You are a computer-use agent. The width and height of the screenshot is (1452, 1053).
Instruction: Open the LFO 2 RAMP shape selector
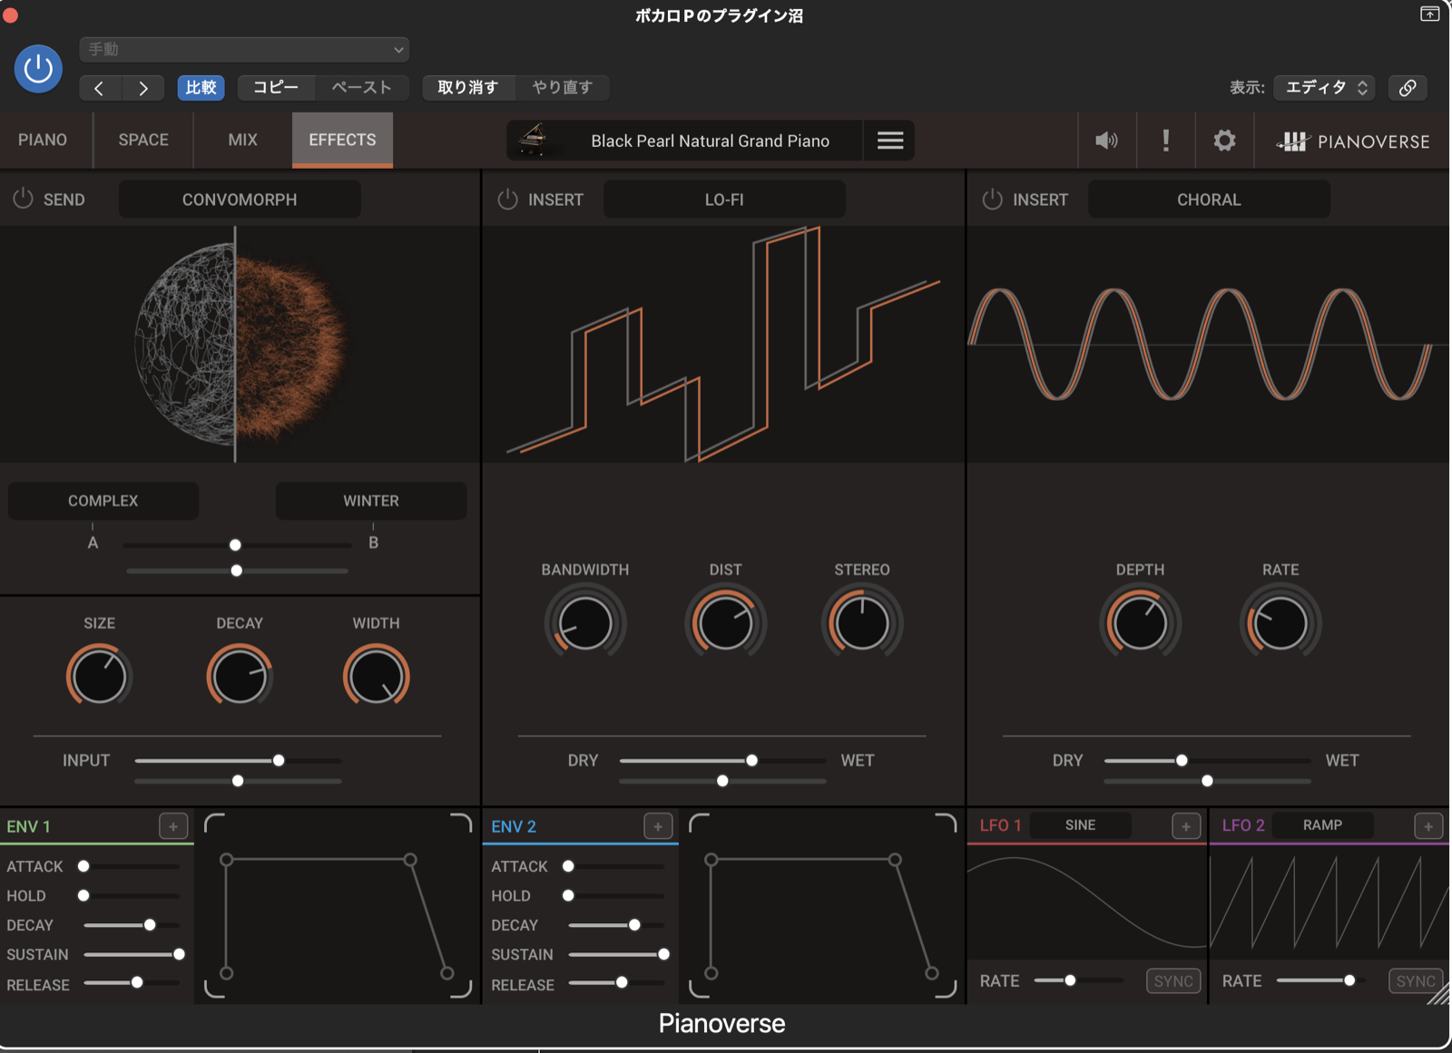[x=1322, y=825]
